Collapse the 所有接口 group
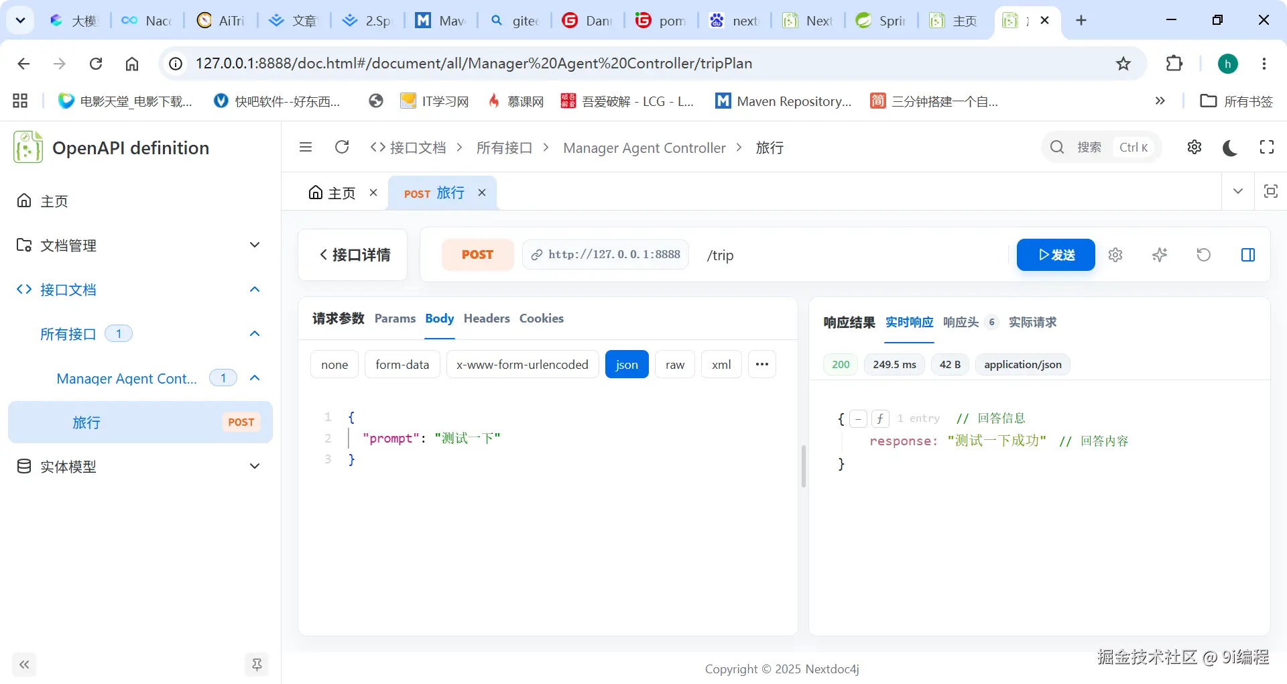The height and width of the screenshot is (684, 1287). [x=255, y=334]
